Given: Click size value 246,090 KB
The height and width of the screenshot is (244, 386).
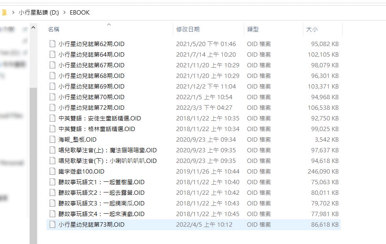Looking at the screenshot, I should (x=323, y=171).
